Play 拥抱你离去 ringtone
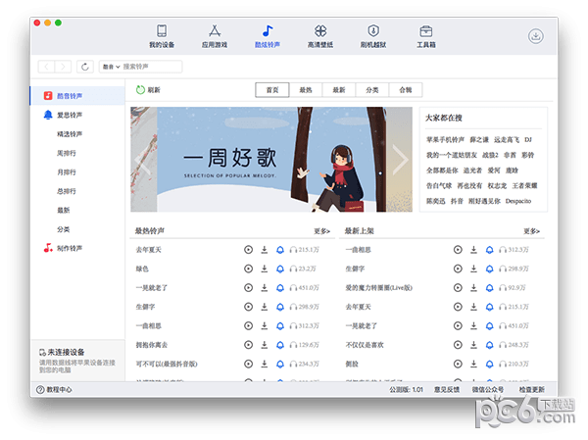The width and height of the screenshot is (588, 440). tap(248, 345)
